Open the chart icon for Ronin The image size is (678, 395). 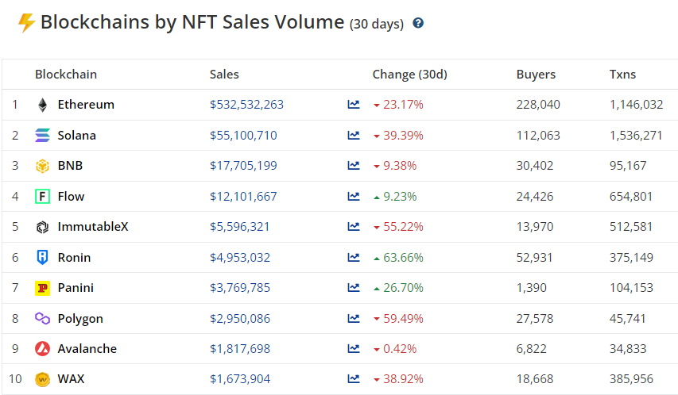(x=353, y=258)
